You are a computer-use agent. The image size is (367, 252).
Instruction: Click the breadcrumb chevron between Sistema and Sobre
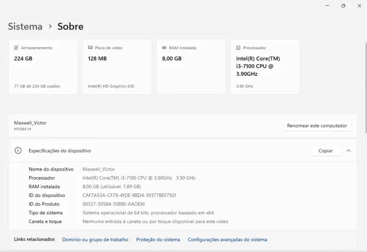pyautogui.click(x=50, y=26)
